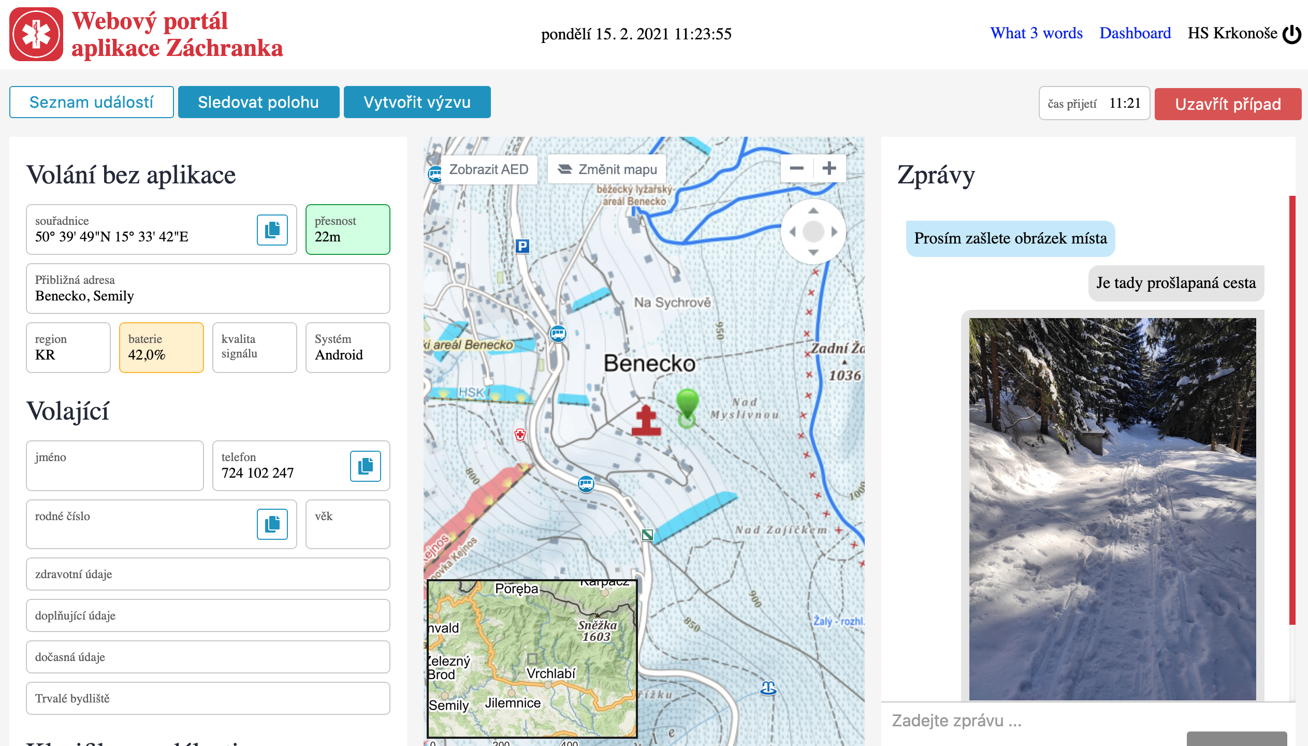Click the green trail marker square on map

pos(647,535)
